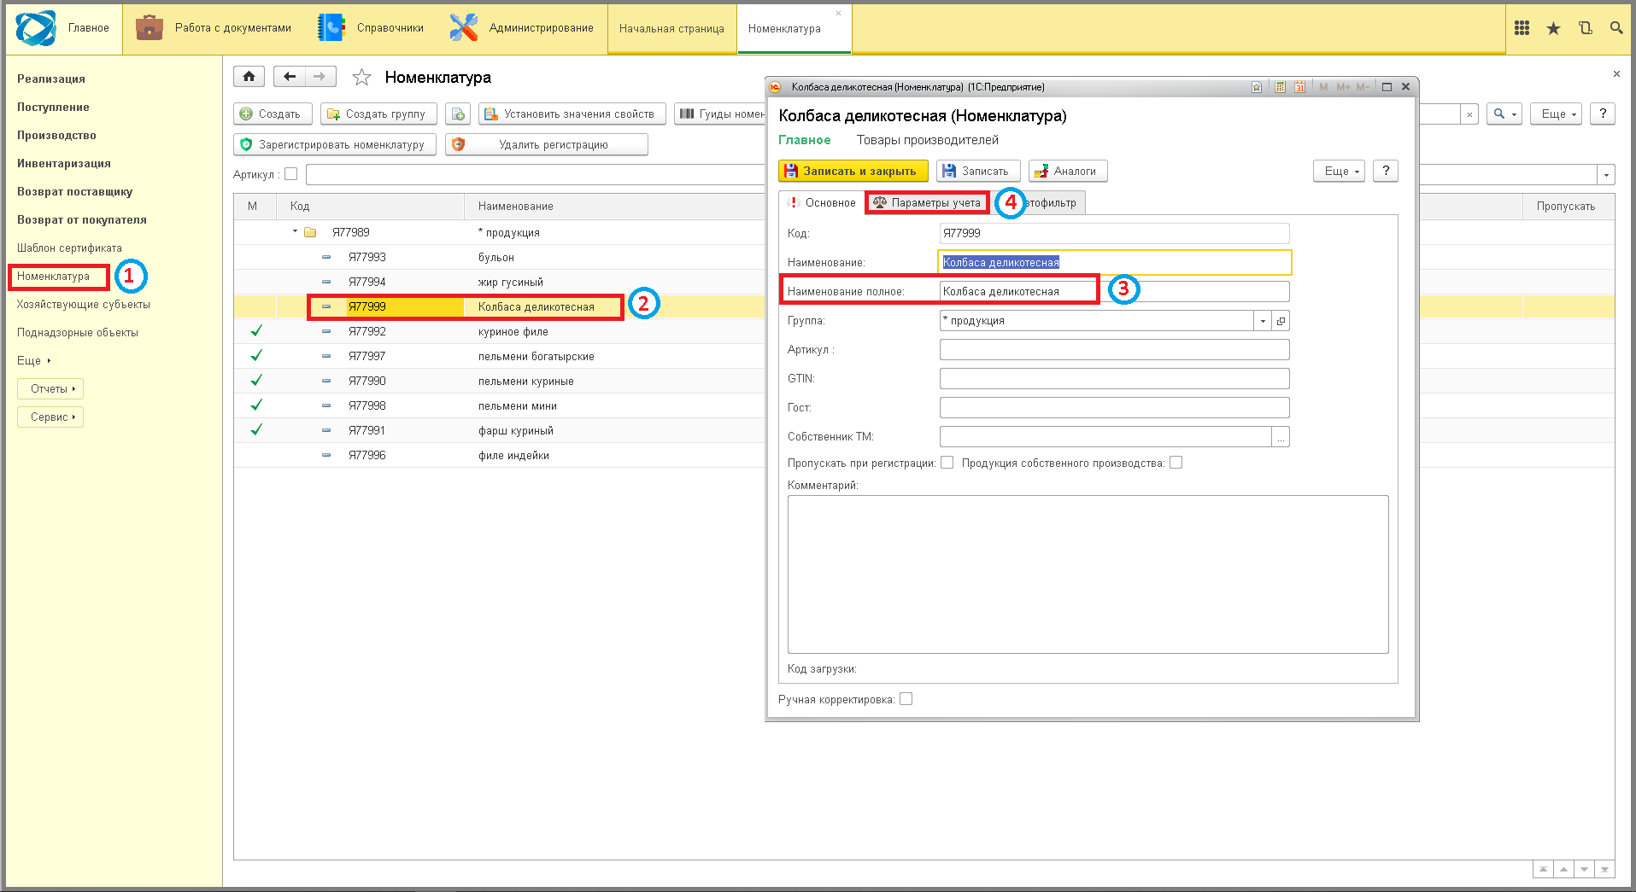Viewport: 1636px width, 892px height.
Task: Open Еще menu in list toolbar
Action: point(1556,114)
